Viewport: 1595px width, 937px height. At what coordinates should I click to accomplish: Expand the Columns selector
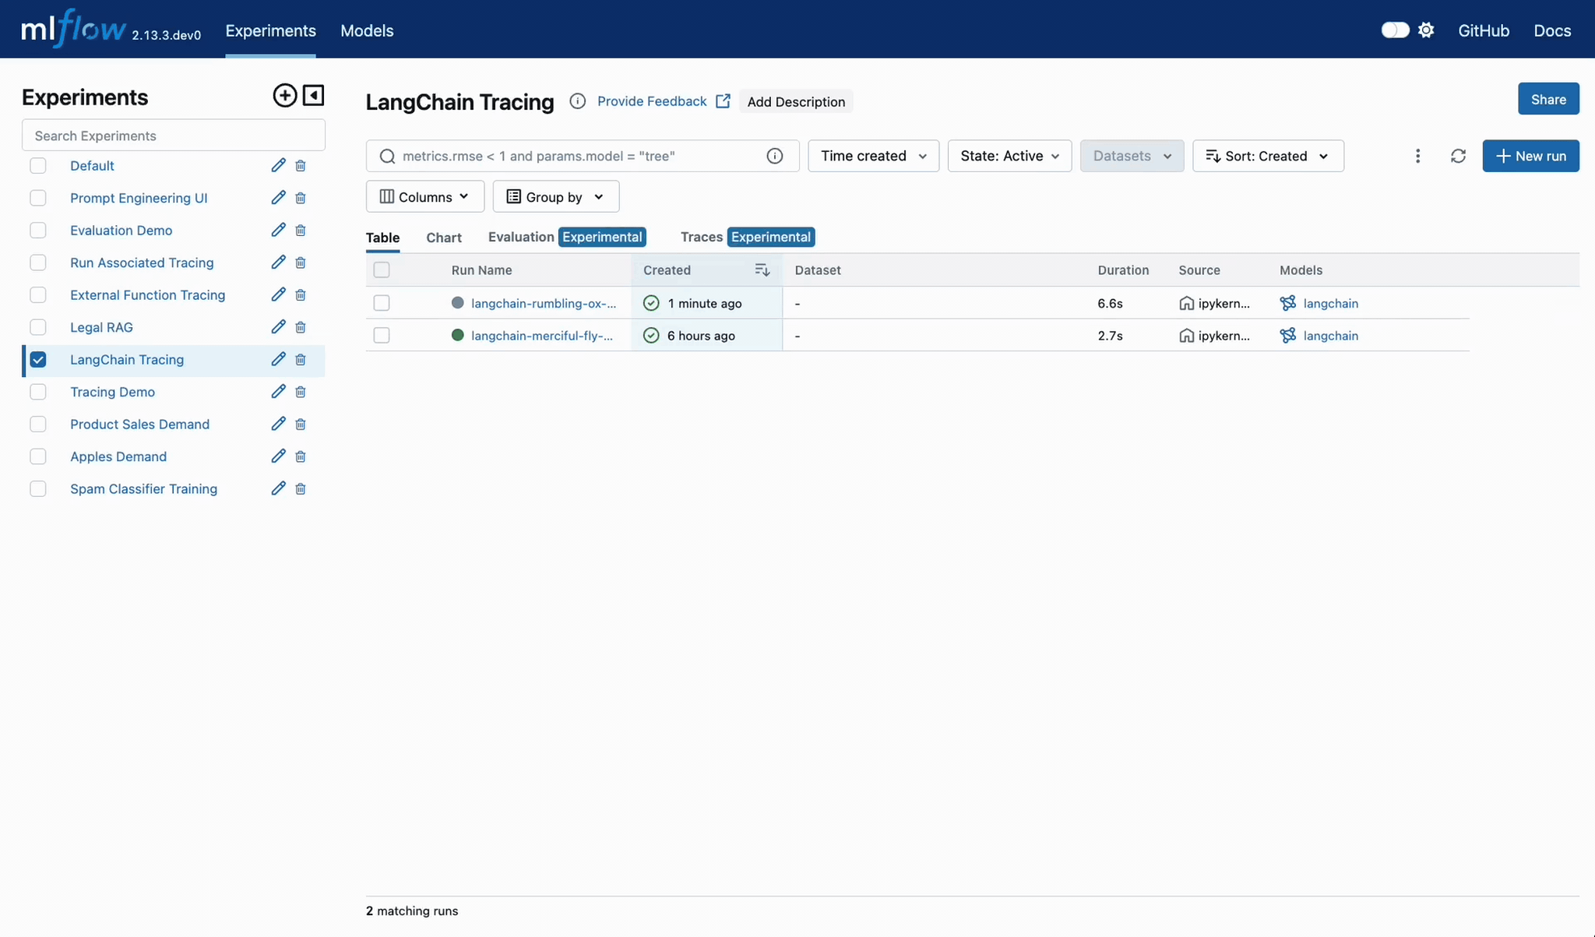[424, 196]
